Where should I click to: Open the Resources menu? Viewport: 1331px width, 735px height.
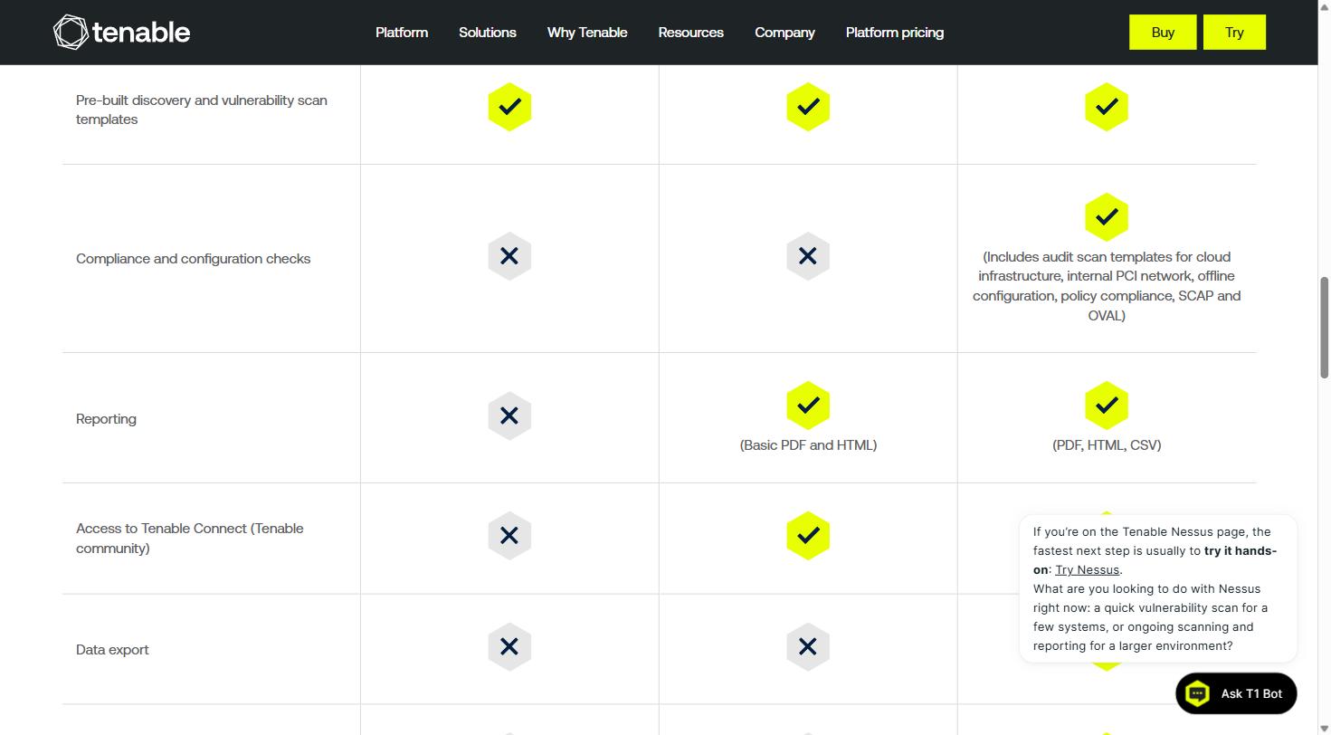click(x=691, y=33)
